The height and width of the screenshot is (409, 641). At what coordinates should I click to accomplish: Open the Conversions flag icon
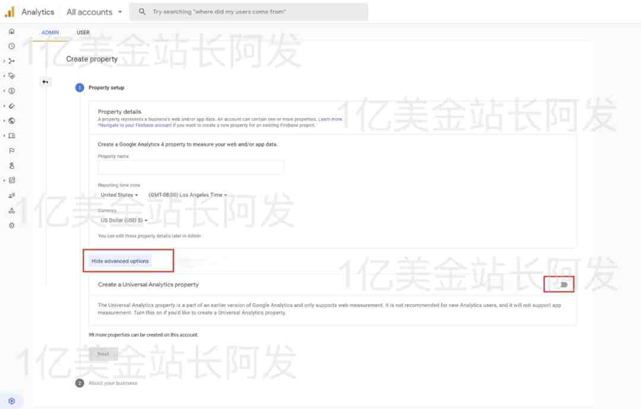click(x=11, y=151)
